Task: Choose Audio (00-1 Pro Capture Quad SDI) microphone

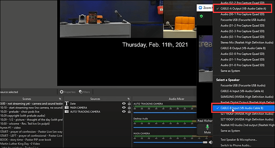Action: tap(242, 14)
